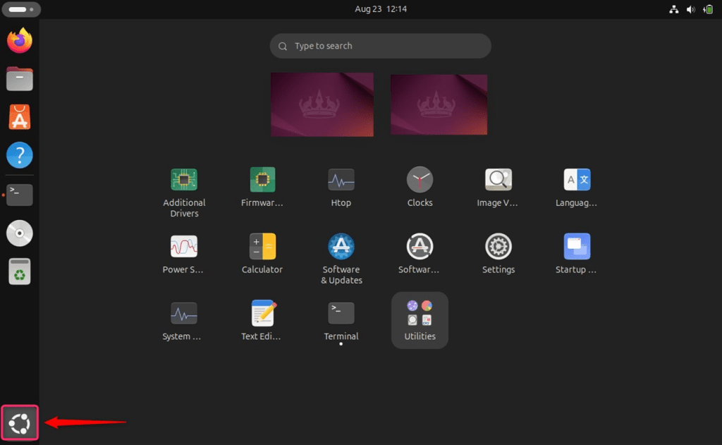
Task: Click the Type to search field
Action: [x=380, y=46]
